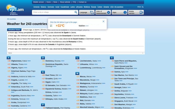Open FAQ menu item
Screen dimensions: 175x109
pos(74,2)
